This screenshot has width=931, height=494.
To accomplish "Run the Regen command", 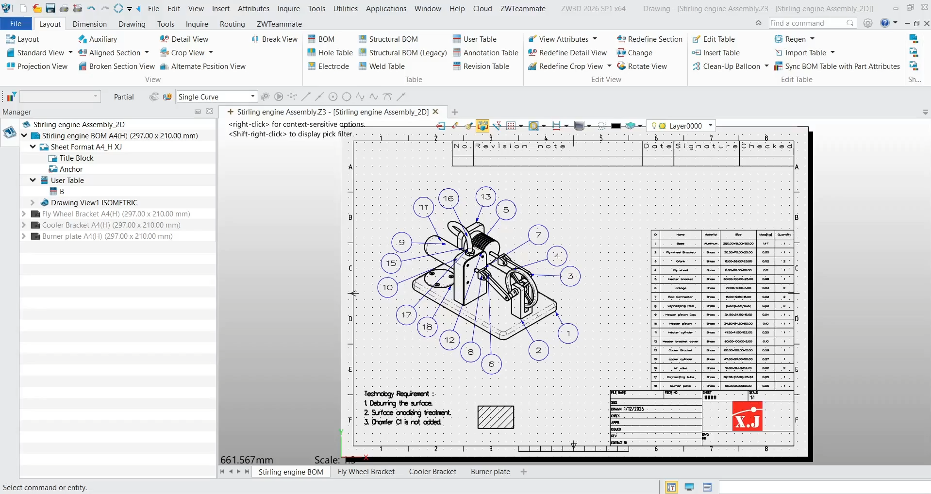I will (x=795, y=39).
